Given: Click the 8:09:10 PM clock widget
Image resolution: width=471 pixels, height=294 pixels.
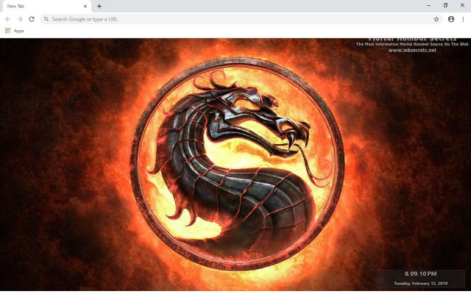Looking at the screenshot, I should 420,273.
